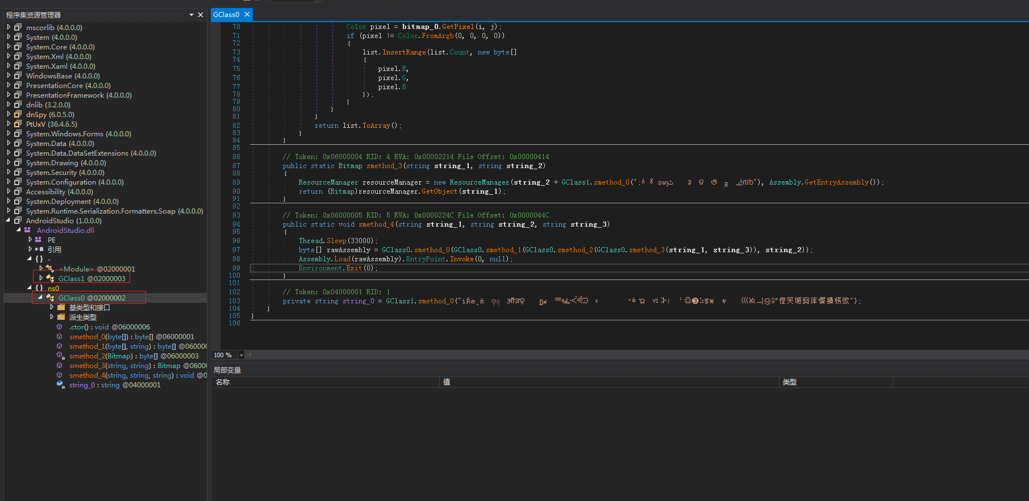Click the <Module> class icon
Image resolution: width=1029 pixels, height=501 pixels.
[x=50, y=269]
